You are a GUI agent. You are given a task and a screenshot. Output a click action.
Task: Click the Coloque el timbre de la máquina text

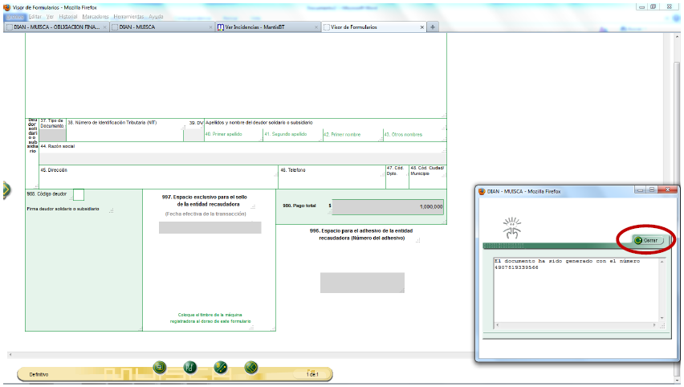(x=210, y=315)
